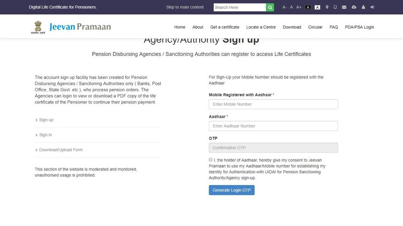Viewport: 403px width, 226px height.
Task: Tick the Aadhaar consent checkbox
Action: pos(211,160)
